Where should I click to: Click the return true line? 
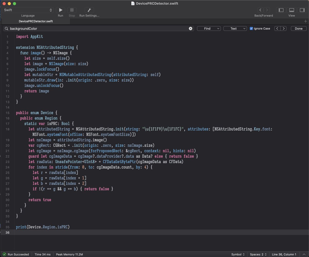[40, 200]
